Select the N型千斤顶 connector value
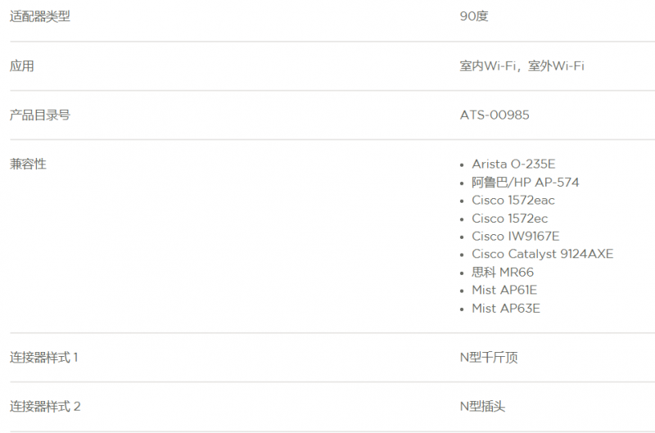The width and height of the screenshot is (655, 433). point(489,358)
